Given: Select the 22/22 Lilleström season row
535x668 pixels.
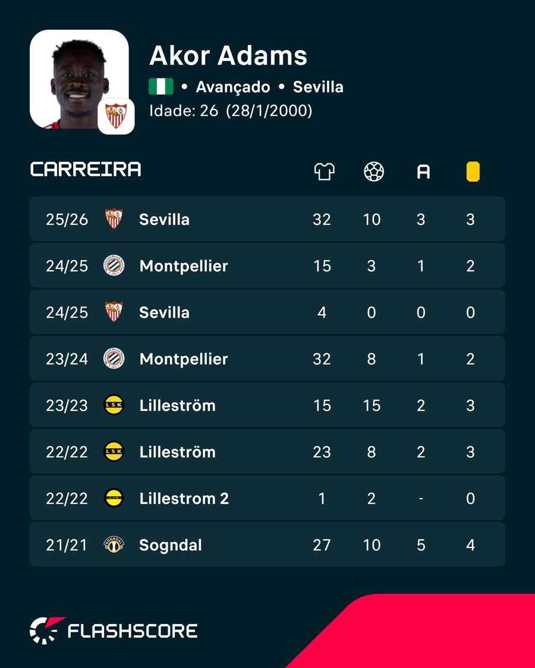Looking at the screenshot, I should click(x=267, y=452).
